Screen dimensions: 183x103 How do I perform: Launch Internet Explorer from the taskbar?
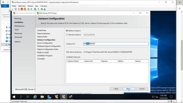(35, 97)
